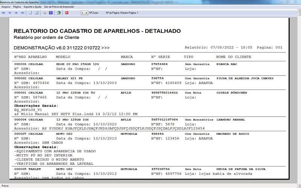Click Data da Compra: 10/10/2020

click(x=87, y=124)
